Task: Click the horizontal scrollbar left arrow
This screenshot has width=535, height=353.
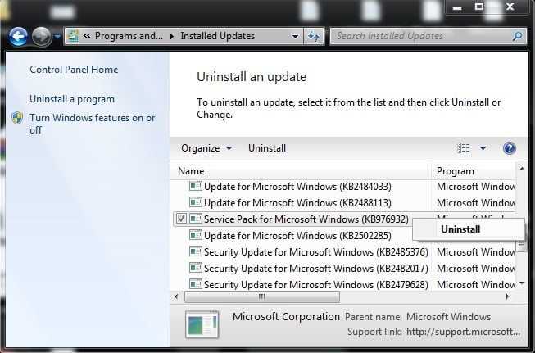Action: 176,296
